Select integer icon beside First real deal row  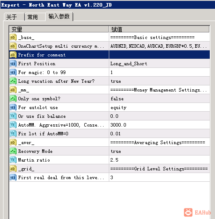click(x=13, y=177)
